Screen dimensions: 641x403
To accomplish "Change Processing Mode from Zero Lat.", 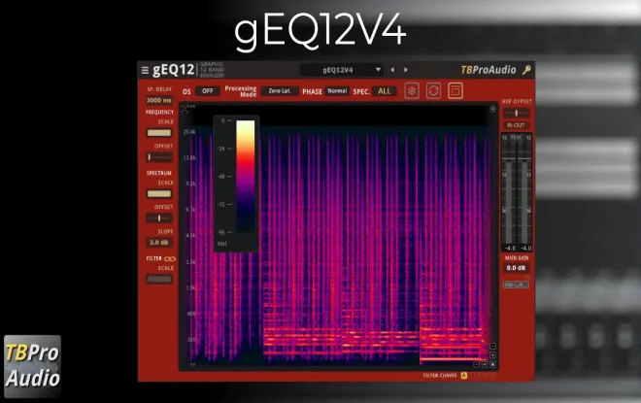I will click(x=280, y=91).
